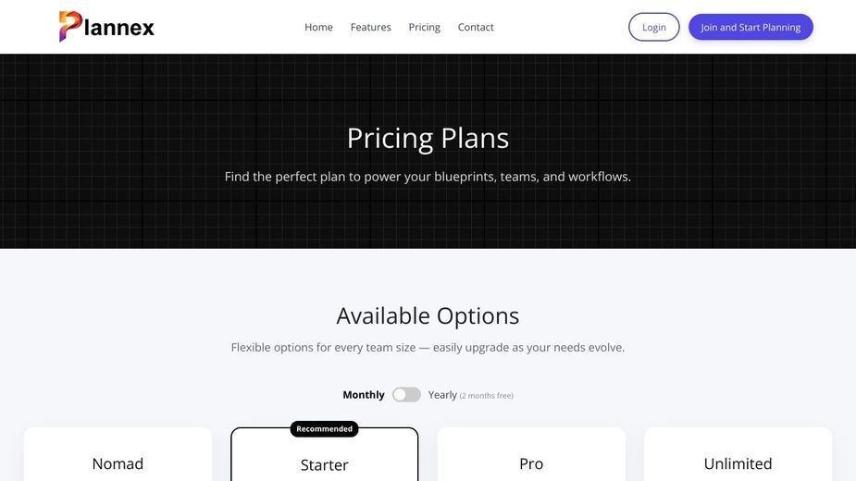This screenshot has height=481, width=856.
Task: Choose the Starter plan card
Action: point(324,455)
